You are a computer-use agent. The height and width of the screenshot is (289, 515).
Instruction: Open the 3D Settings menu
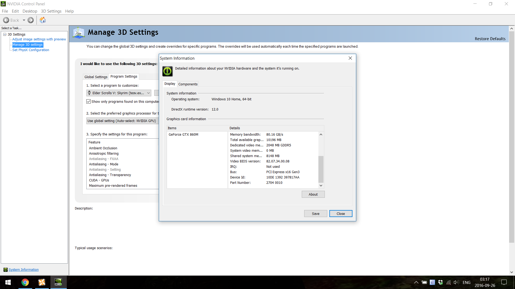pyautogui.click(x=51, y=11)
